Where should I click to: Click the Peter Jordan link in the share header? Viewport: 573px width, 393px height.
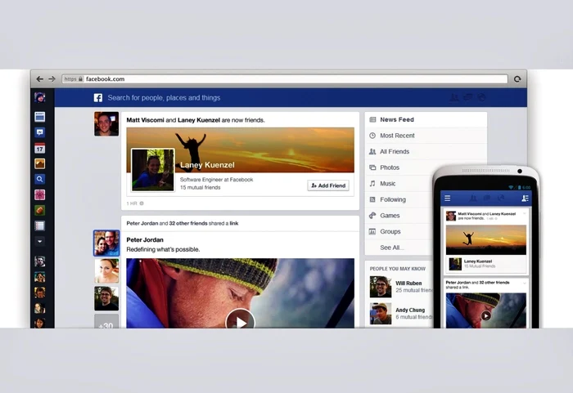click(142, 223)
